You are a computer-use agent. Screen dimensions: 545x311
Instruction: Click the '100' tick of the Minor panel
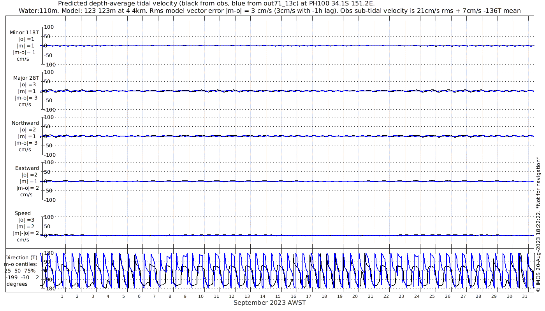49,27
